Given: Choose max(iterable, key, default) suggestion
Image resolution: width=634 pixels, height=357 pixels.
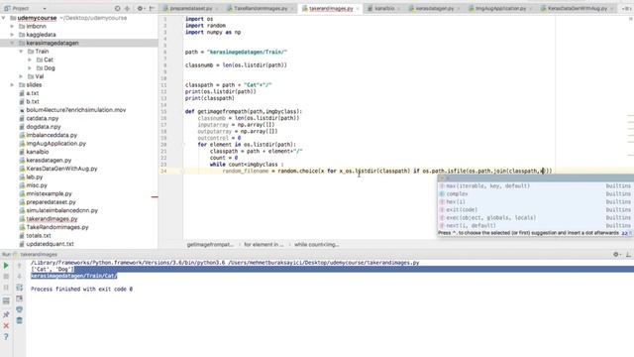Looking at the screenshot, I should point(535,186).
